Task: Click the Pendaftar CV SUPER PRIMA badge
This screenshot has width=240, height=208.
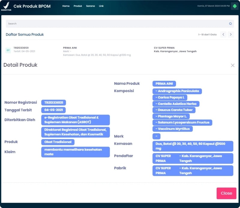Action: pyautogui.click(x=193, y=158)
